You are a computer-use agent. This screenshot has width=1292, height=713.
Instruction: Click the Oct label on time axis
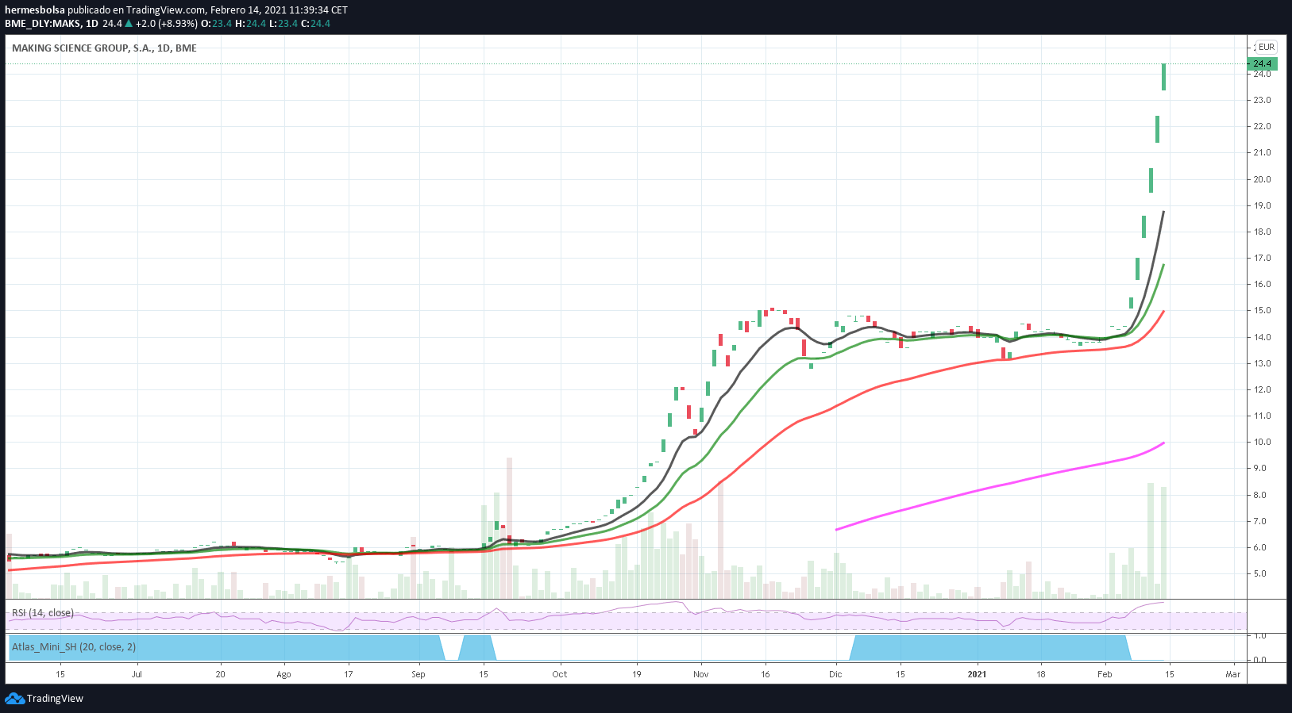(560, 674)
